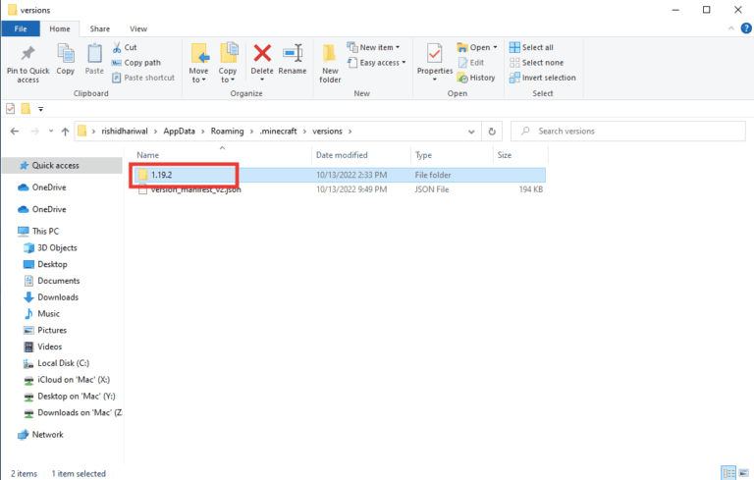754x480 pixels.
Task: Open Customize Quick Access Toolbar dropdown
Action: [x=41, y=109]
